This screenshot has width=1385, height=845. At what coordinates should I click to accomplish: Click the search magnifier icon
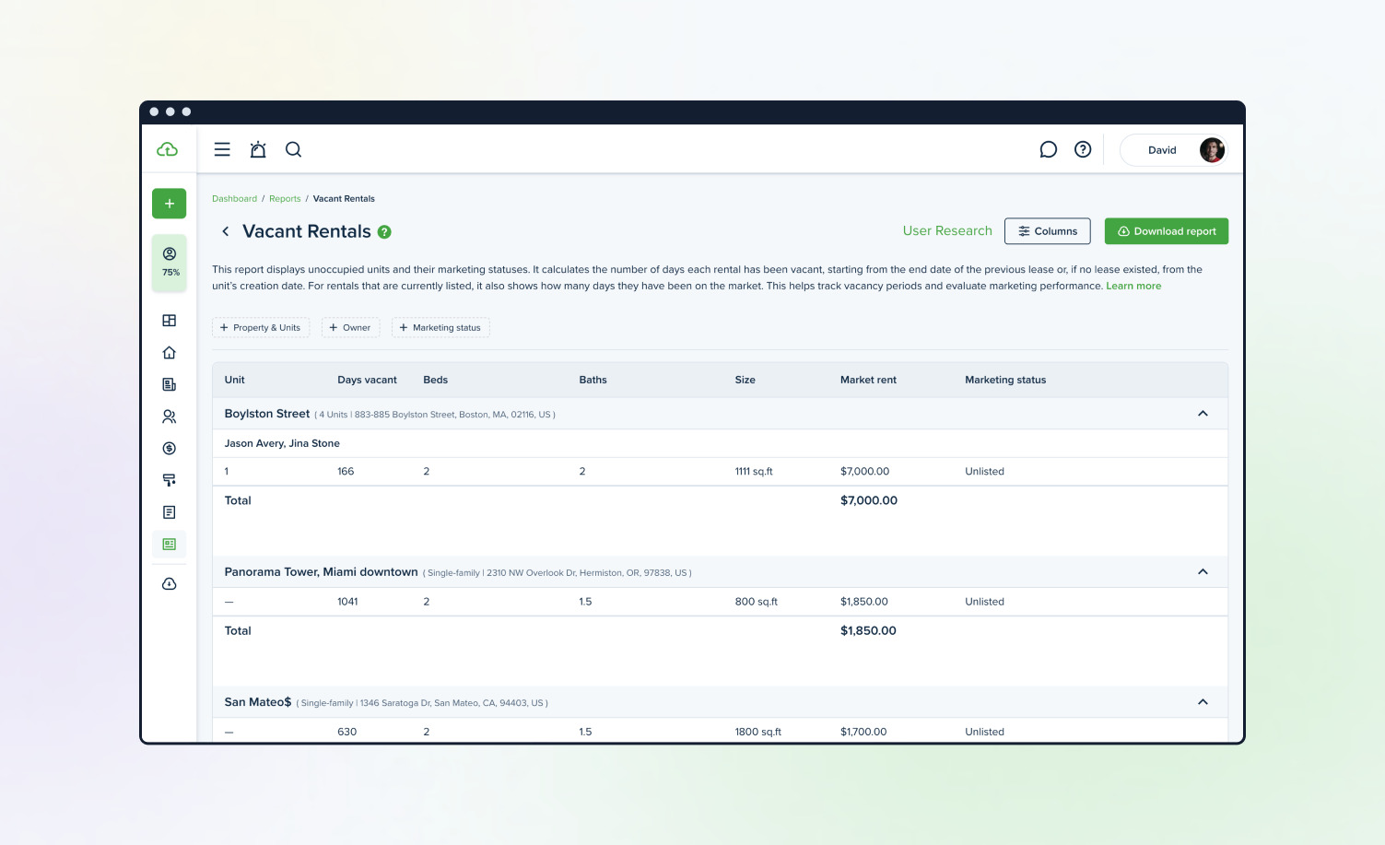click(293, 149)
